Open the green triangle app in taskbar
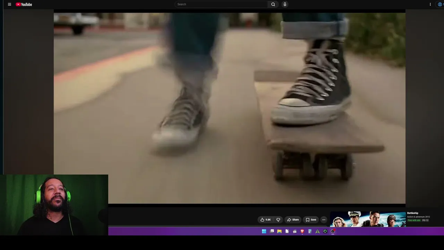The height and width of the screenshot is (250, 444). pyautogui.click(x=317, y=231)
